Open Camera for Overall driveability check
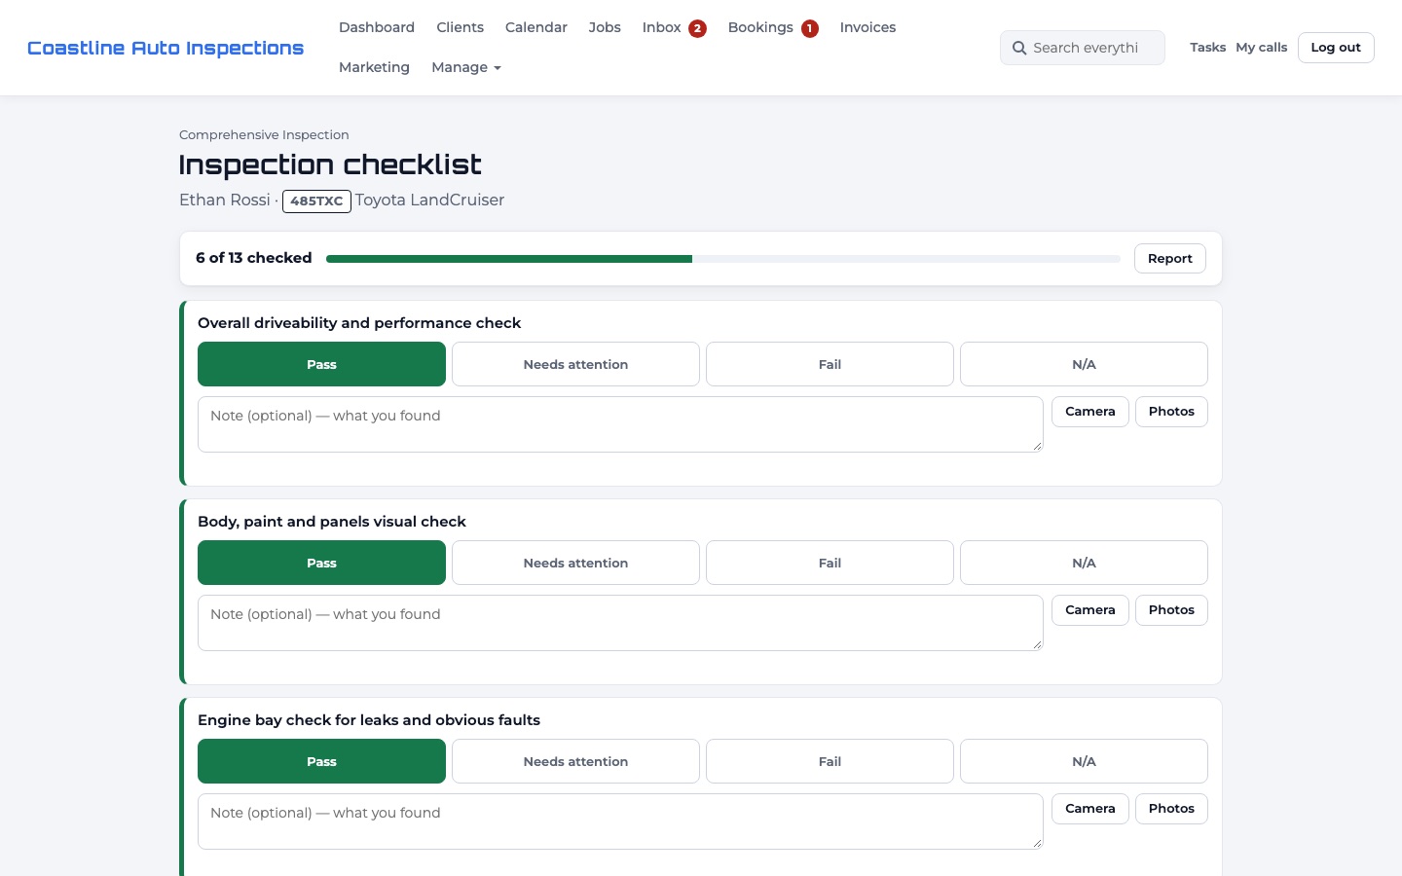Viewport: 1402px width, 876px height. (1090, 412)
